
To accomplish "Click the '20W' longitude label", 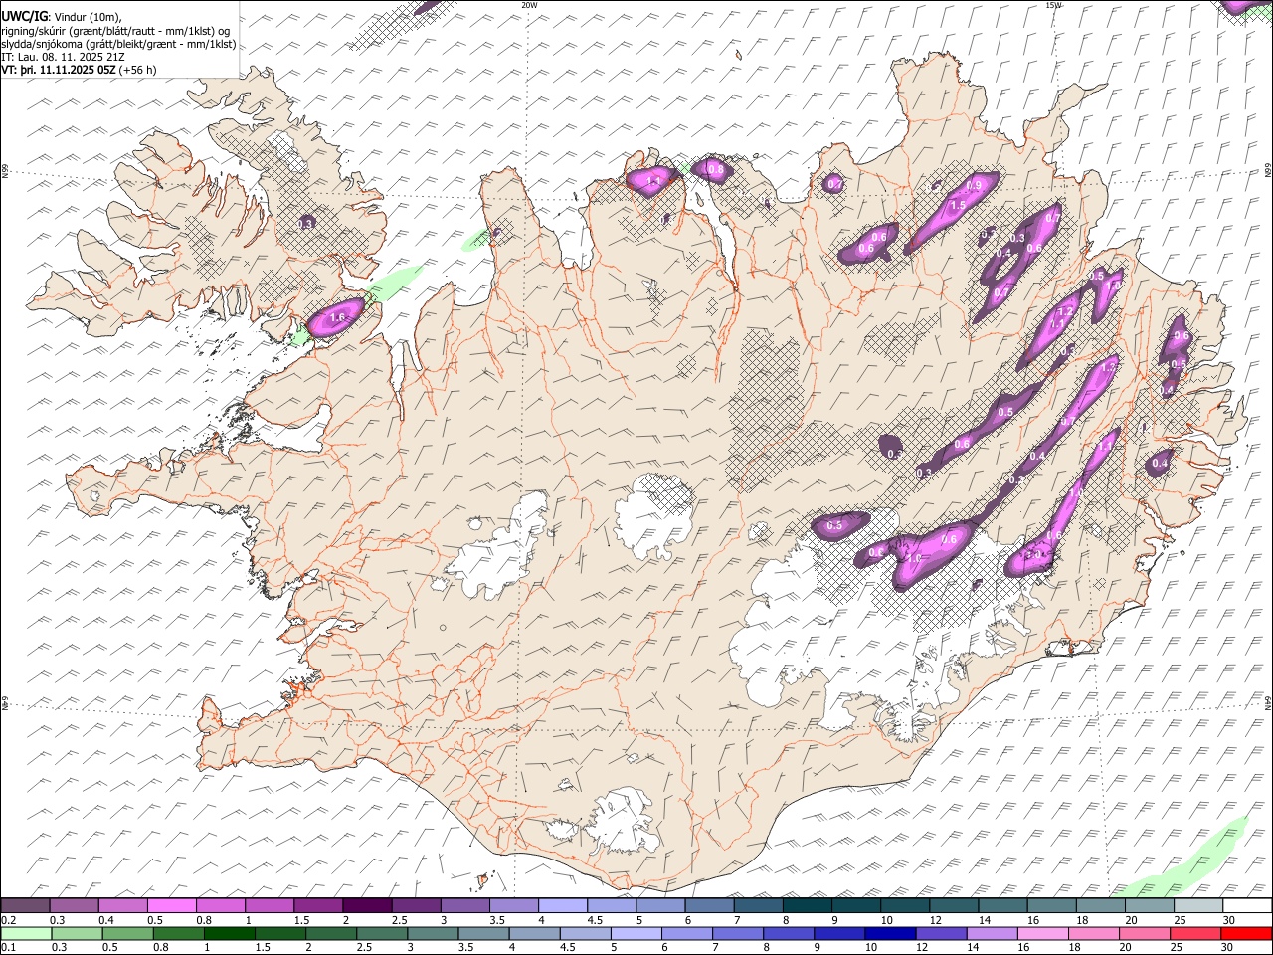I will pos(529,5).
